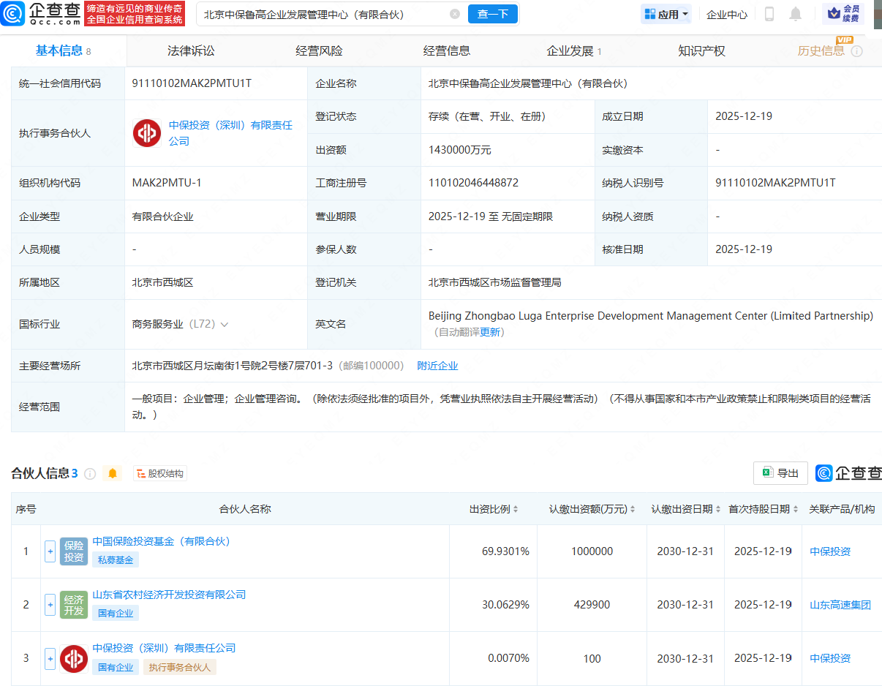Open the 知识产权 tab

[x=701, y=50]
